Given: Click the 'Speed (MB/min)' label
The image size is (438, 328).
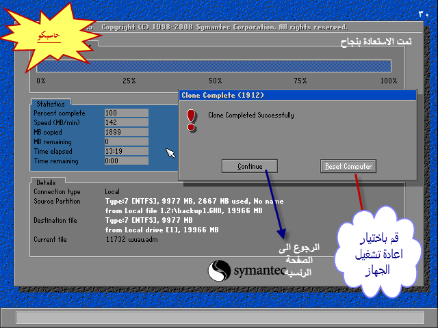Looking at the screenshot, I should point(57,123).
